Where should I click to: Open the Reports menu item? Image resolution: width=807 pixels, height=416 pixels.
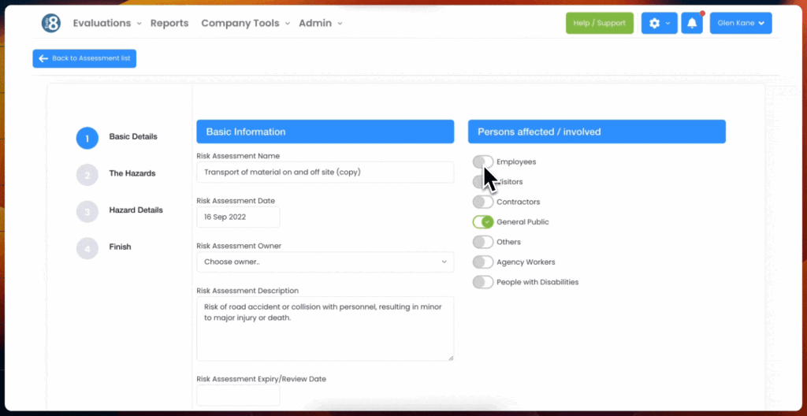169,23
